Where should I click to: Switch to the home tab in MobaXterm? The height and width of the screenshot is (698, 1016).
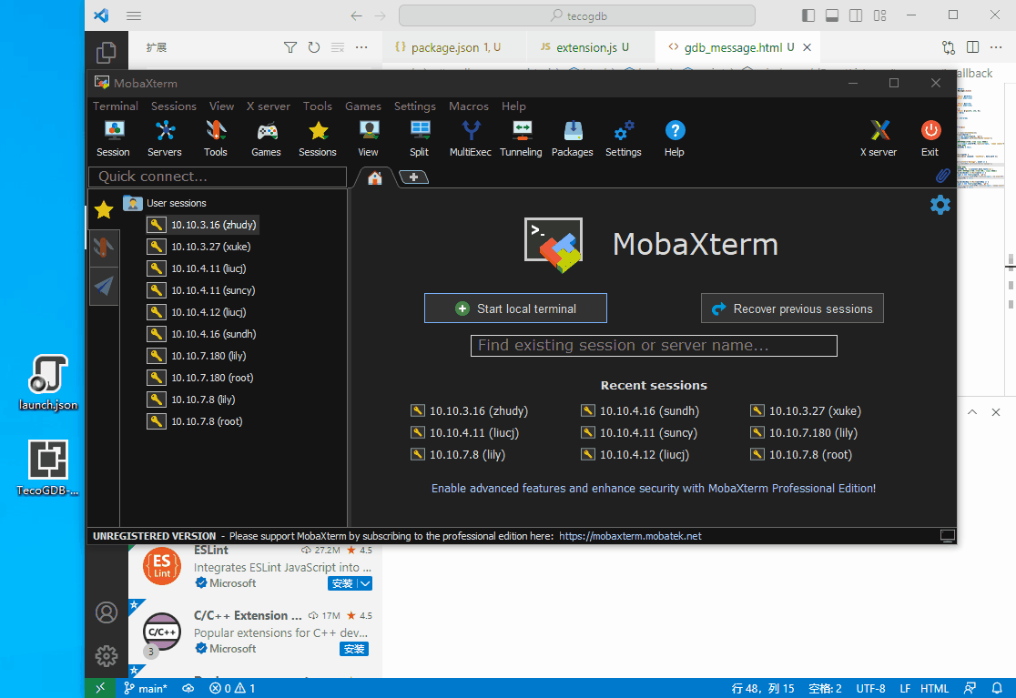(x=374, y=178)
